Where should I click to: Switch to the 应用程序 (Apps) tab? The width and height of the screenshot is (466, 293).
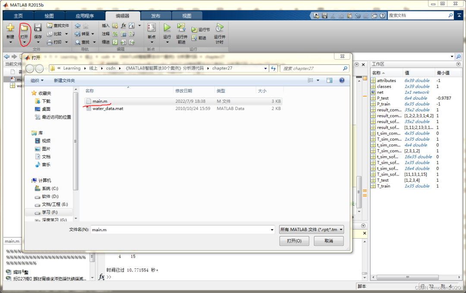click(85, 16)
